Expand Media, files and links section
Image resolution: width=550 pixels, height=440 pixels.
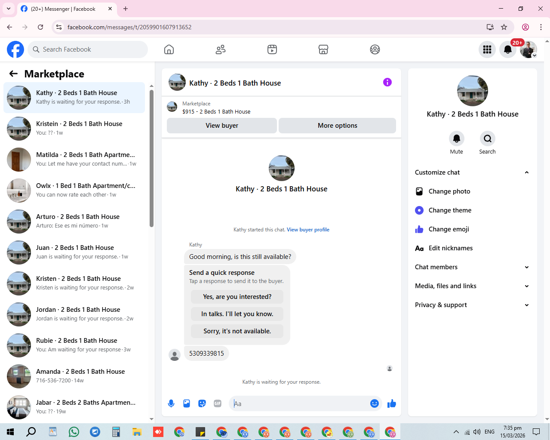(472, 286)
